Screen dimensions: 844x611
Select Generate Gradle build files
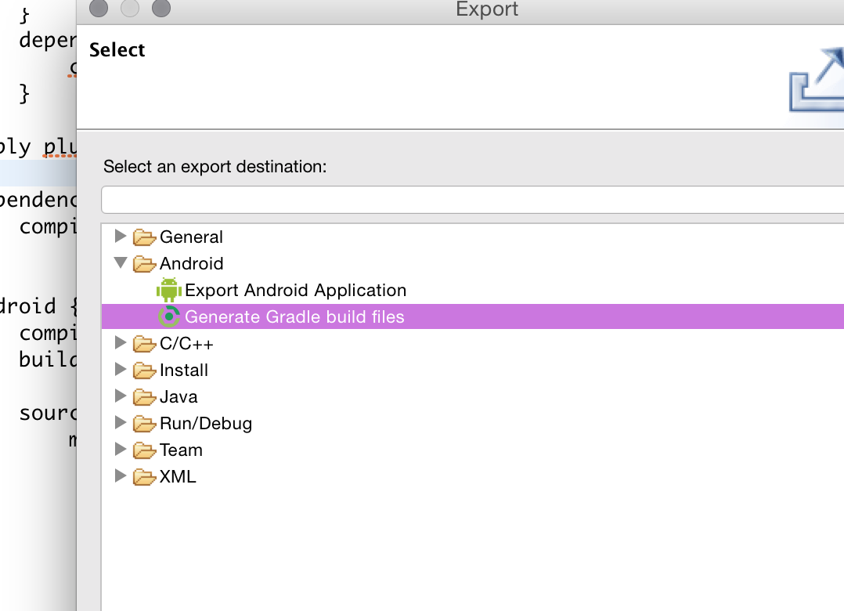(x=294, y=316)
